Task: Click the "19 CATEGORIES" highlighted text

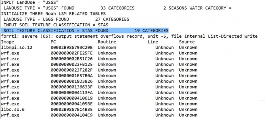Action: 152,31
